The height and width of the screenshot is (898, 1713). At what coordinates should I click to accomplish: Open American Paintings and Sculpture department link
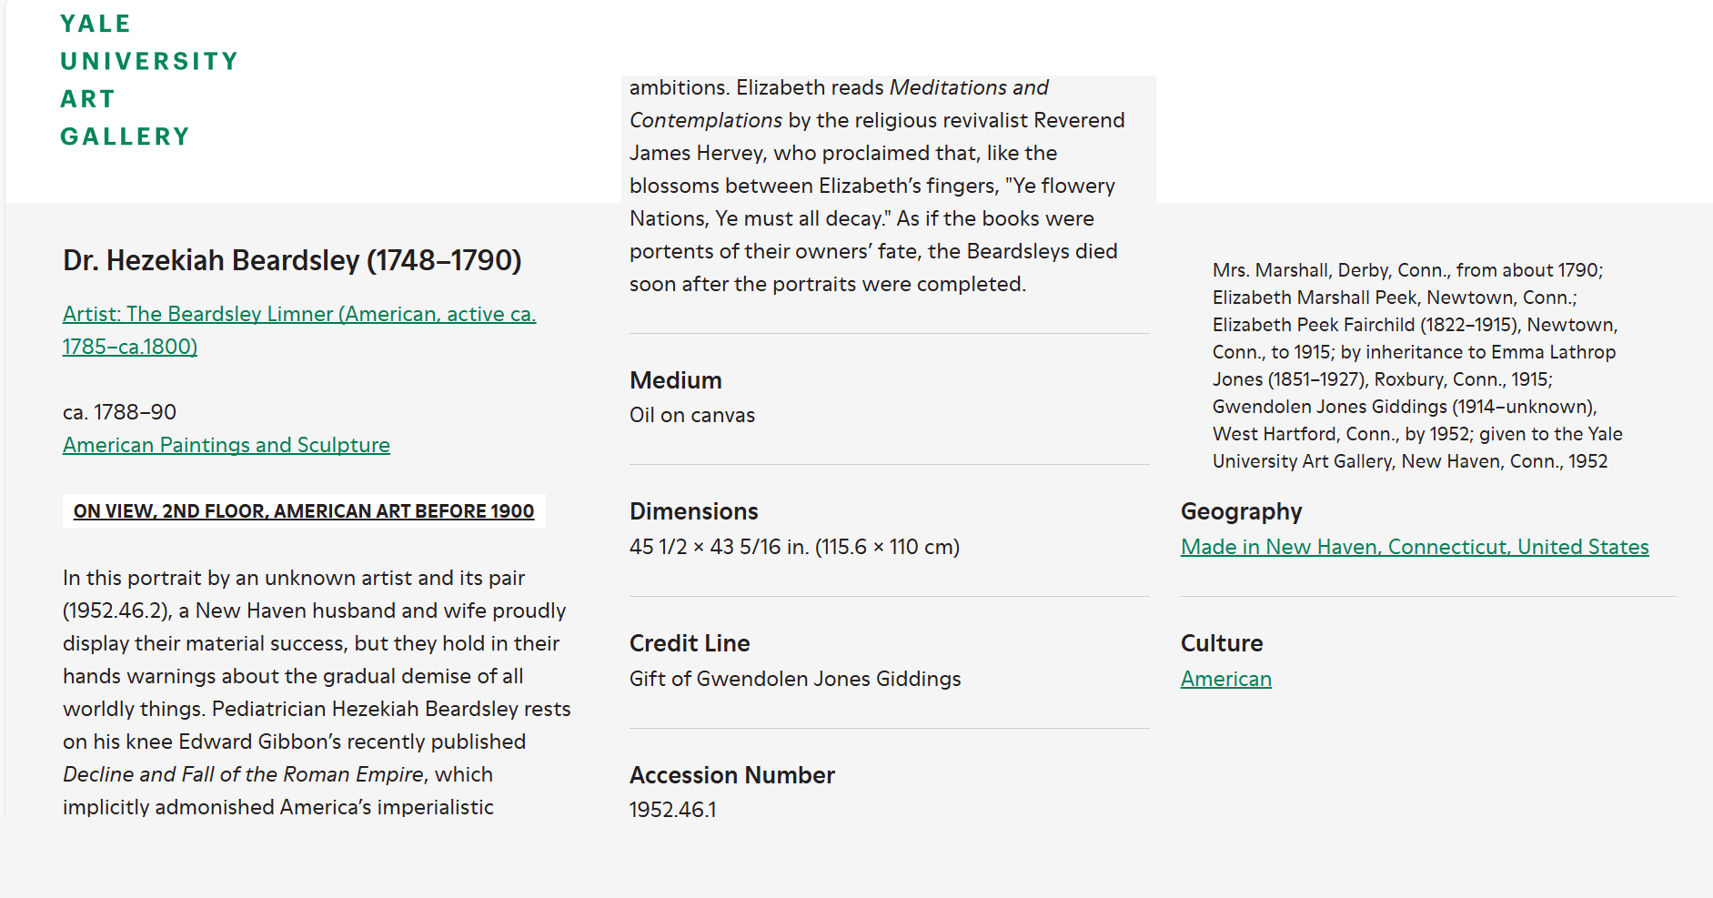(x=226, y=445)
